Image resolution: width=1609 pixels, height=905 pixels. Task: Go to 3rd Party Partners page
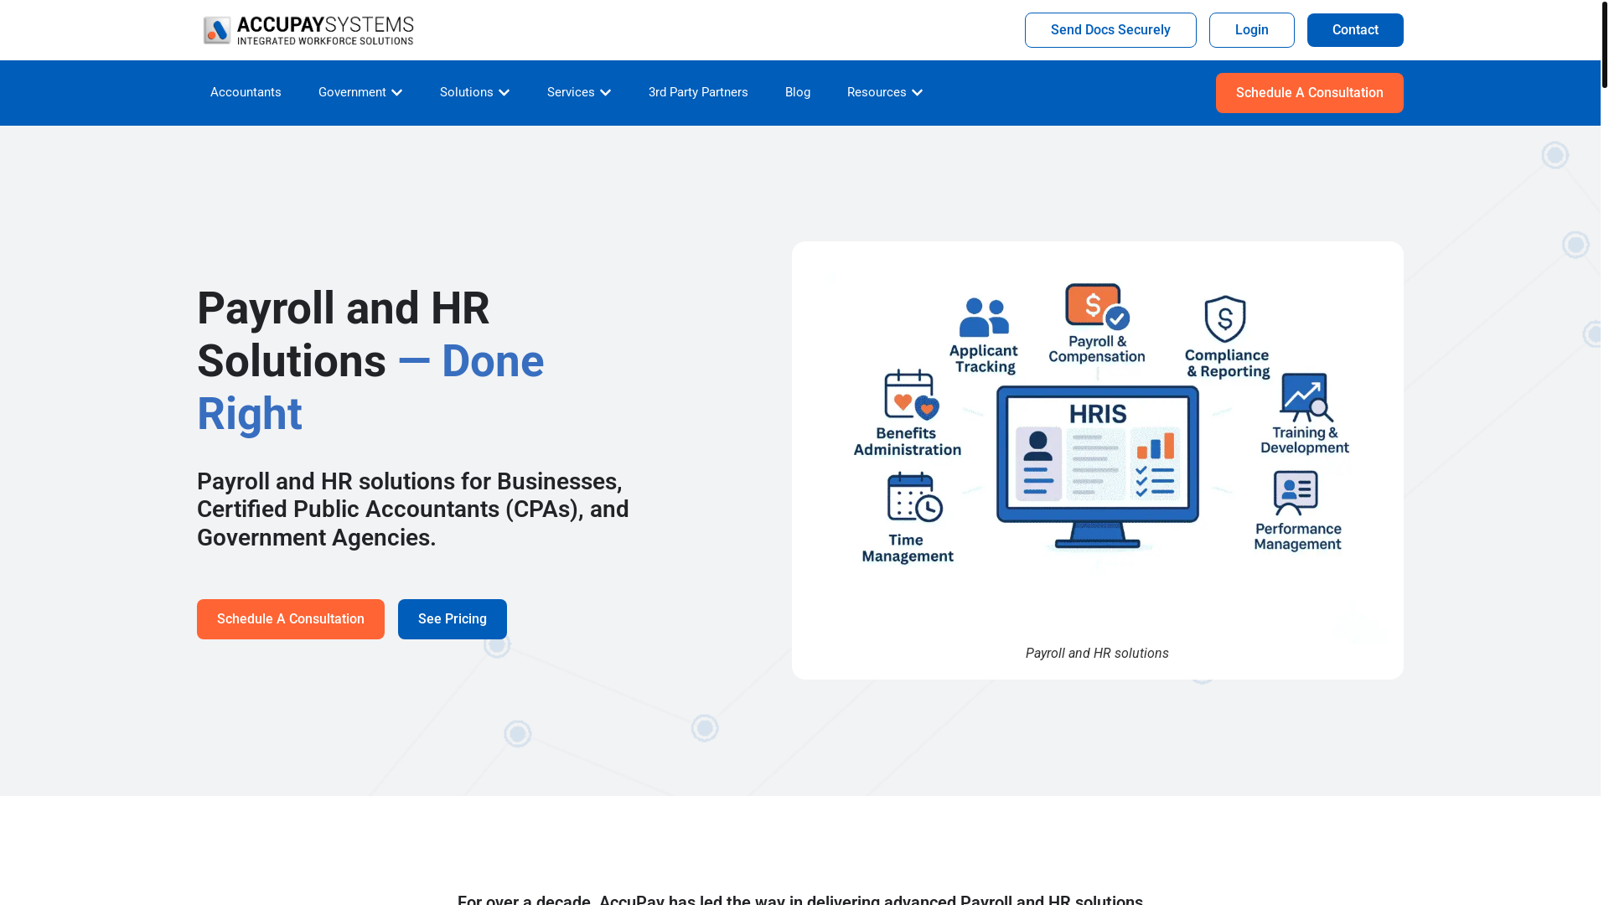tap(698, 92)
